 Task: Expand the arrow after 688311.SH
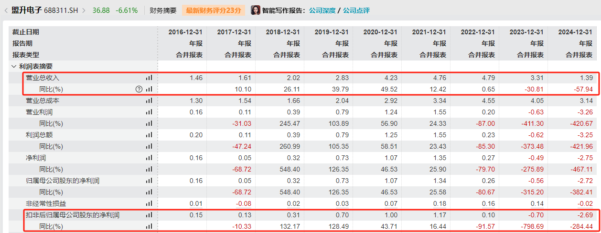pyautogui.click(x=84, y=10)
